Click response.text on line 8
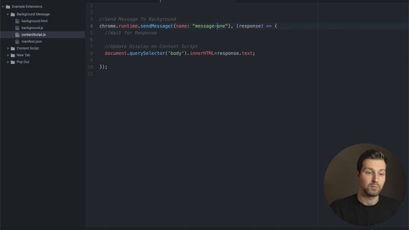 (235, 53)
